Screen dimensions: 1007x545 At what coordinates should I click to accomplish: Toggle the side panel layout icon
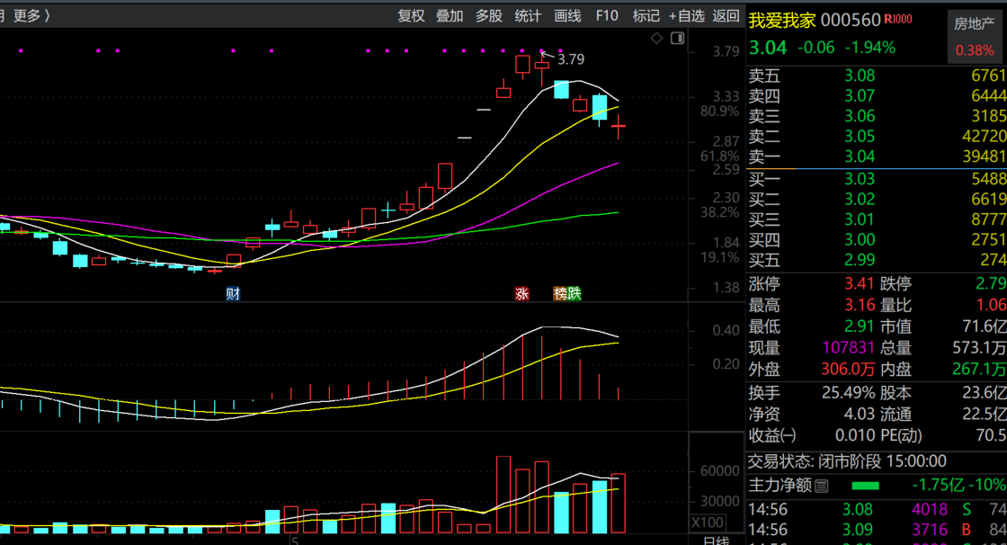click(678, 39)
